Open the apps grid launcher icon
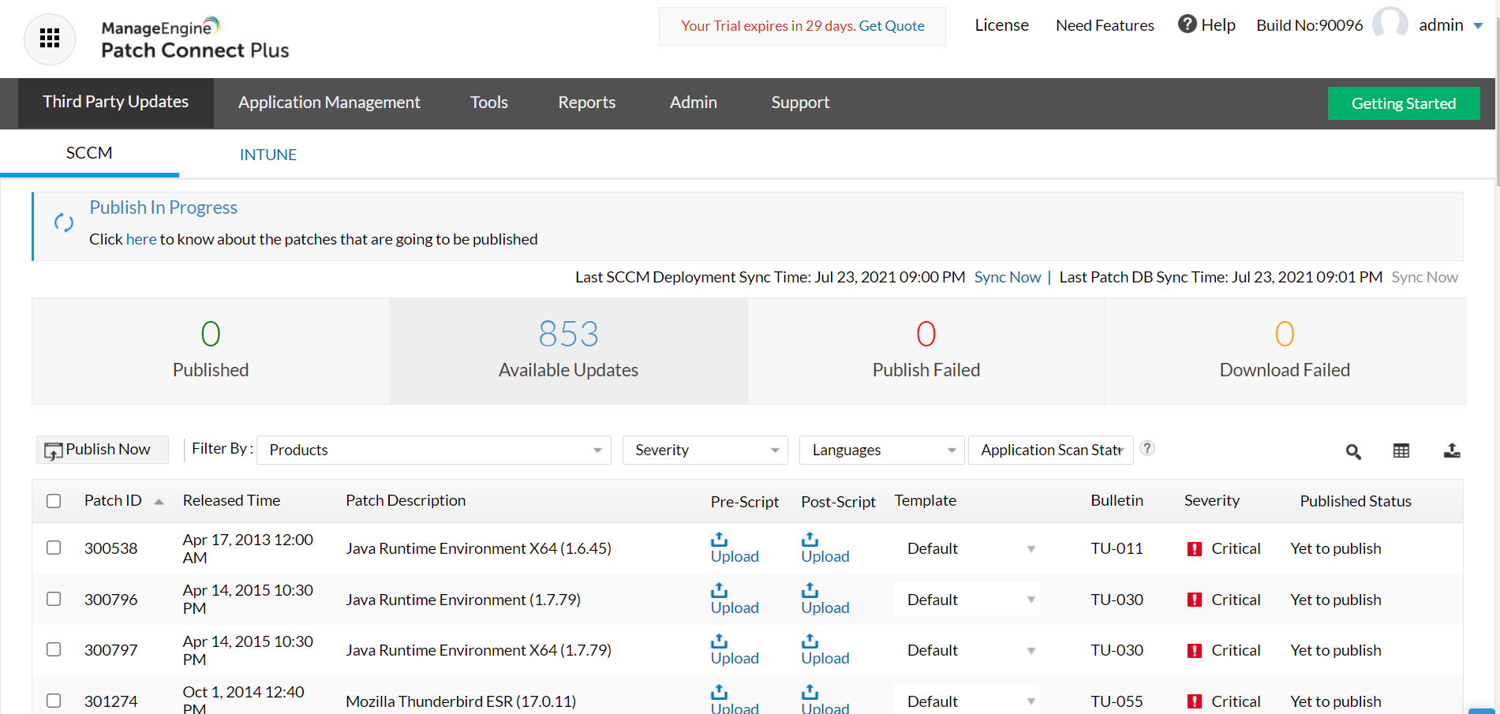The width and height of the screenshot is (1500, 714). 50,39
